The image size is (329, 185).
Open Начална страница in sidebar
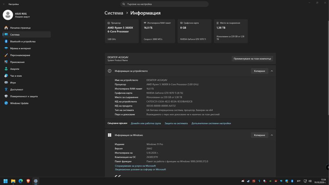coord(27,28)
